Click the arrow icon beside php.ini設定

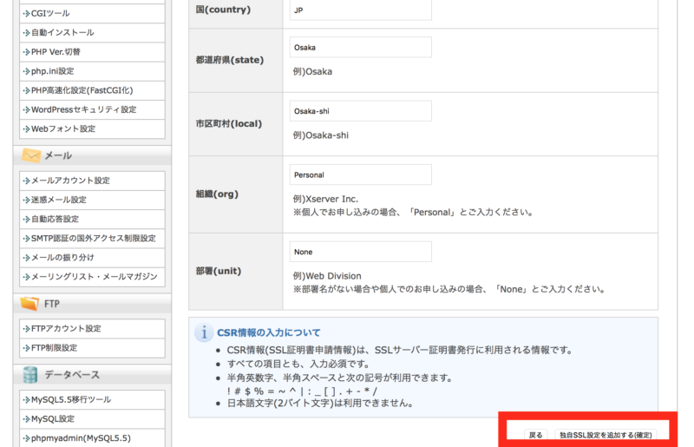click(27, 71)
